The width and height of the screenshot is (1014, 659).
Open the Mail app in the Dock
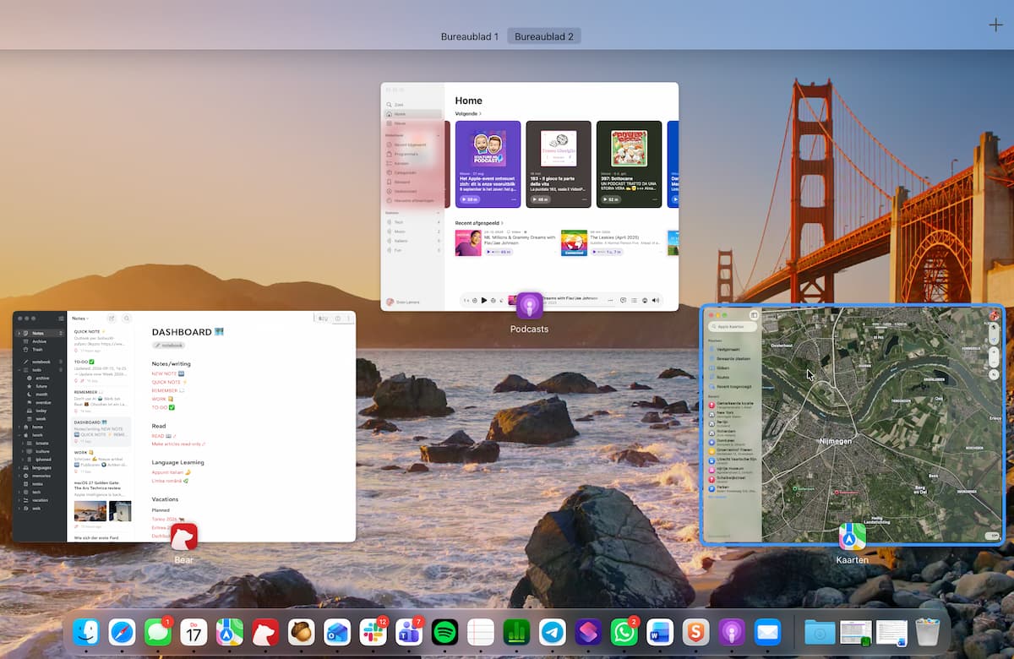767,632
